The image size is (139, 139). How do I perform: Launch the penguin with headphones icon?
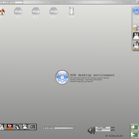pyautogui.click(x=2, y=127)
